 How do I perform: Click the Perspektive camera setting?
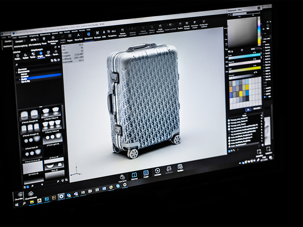pyautogui.click(x=112, y=33)
